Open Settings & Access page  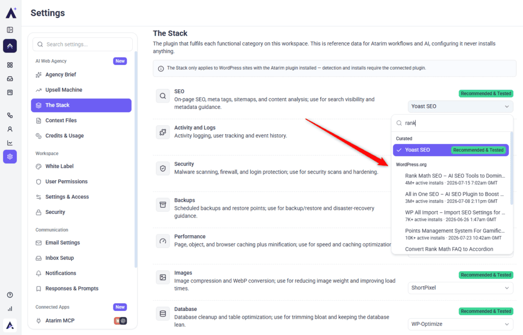(81, 197)
